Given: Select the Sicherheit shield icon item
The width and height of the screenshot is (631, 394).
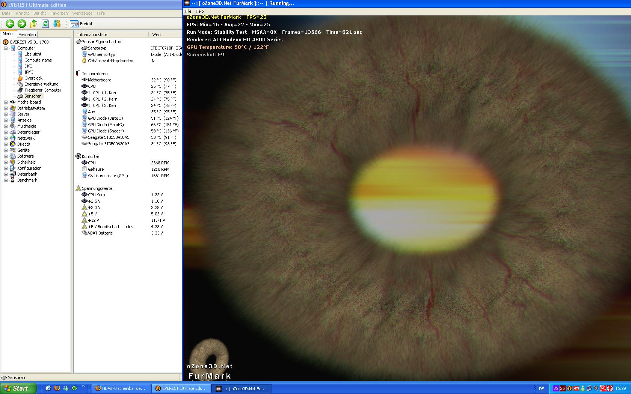Looking at the screenshot, I should point(13,162).
